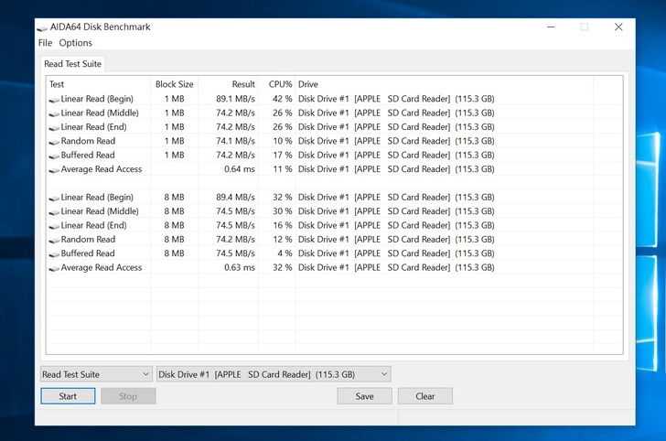Click the Test column header
The width and height of the screenshot is (666, 441).
point(98,84)
